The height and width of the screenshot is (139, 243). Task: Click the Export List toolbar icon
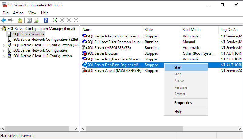point(36,20)
